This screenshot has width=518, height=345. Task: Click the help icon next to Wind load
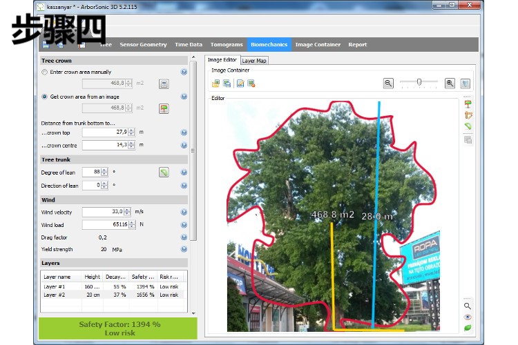184,225
